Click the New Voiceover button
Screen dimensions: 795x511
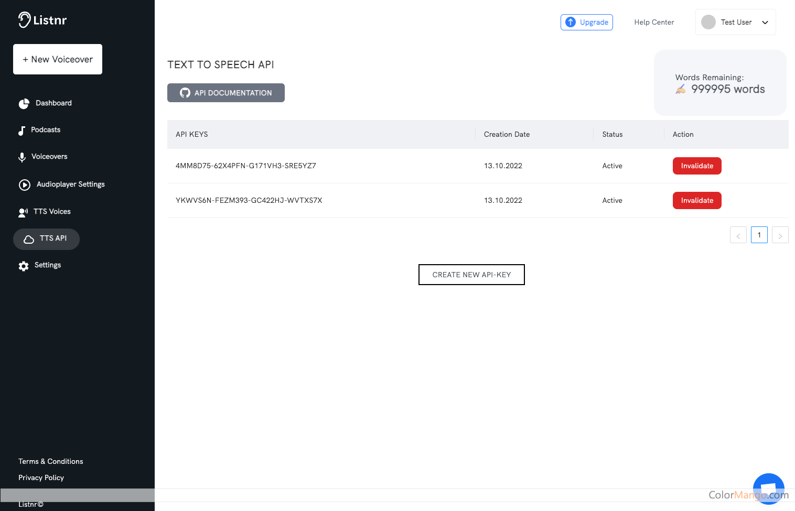(x=57, y=59)
